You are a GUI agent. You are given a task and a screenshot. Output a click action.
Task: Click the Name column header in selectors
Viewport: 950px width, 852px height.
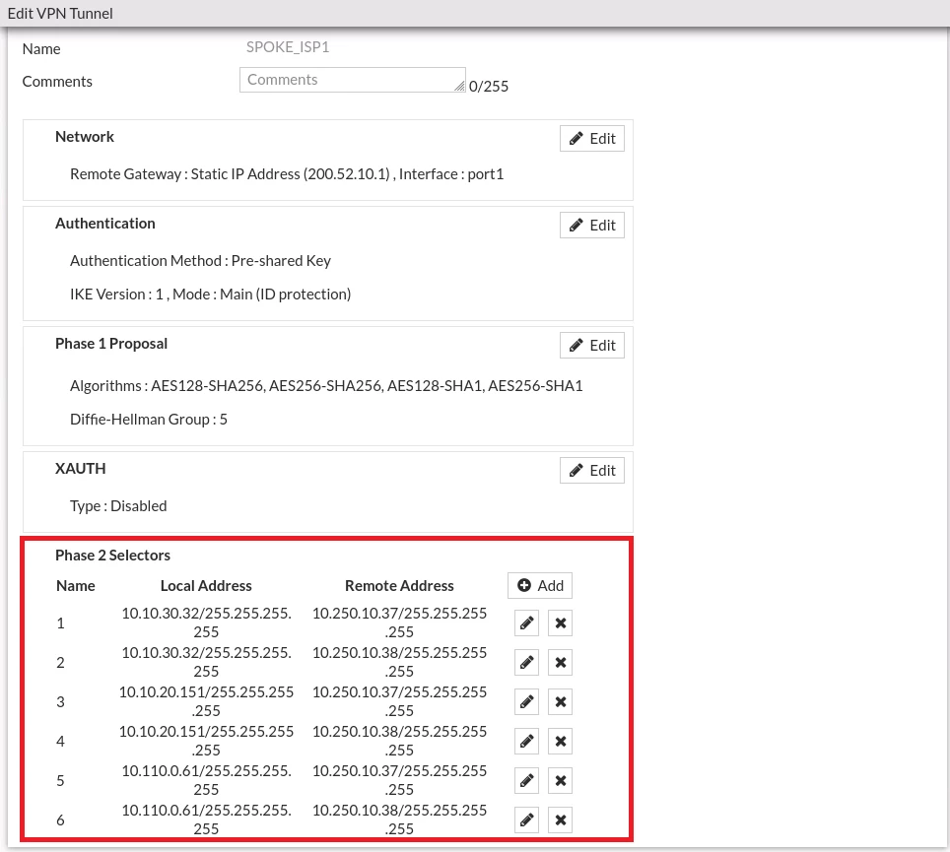(76, 585)
